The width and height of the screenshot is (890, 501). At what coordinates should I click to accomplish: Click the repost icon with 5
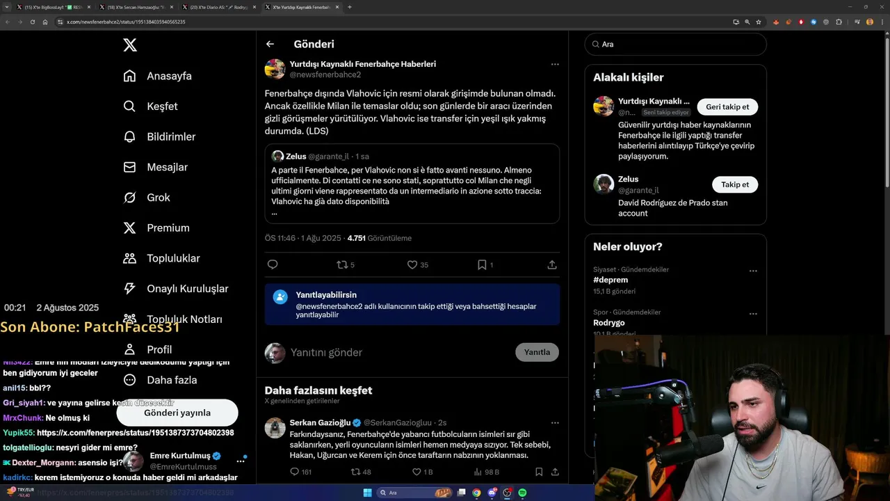pyautogui.click(x=346, y=264)
